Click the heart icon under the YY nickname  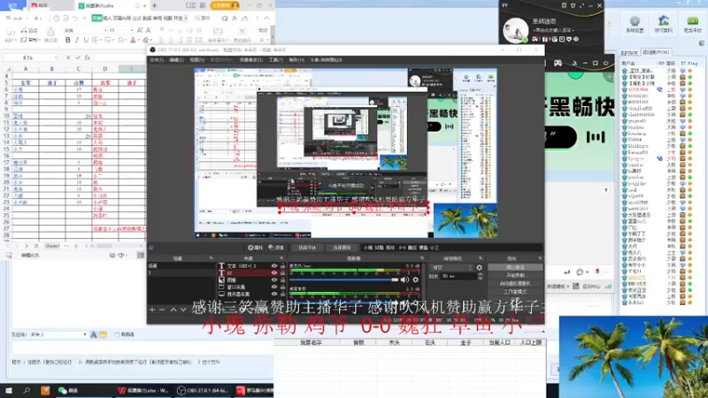[x=569, y=39]
